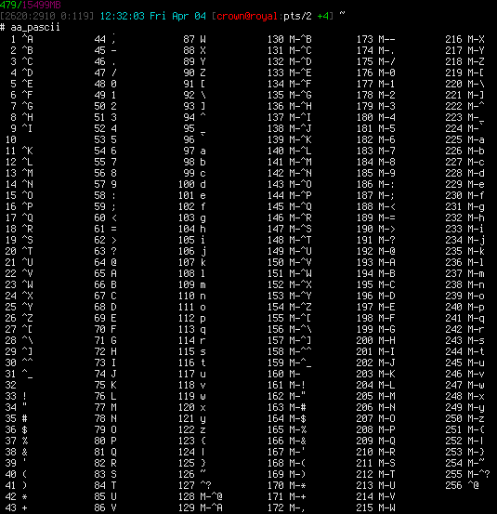The width and height of the screenshot is (497, 514).
Task: Click the row 256 ^@ entry
Action: [x=462, y=485]
